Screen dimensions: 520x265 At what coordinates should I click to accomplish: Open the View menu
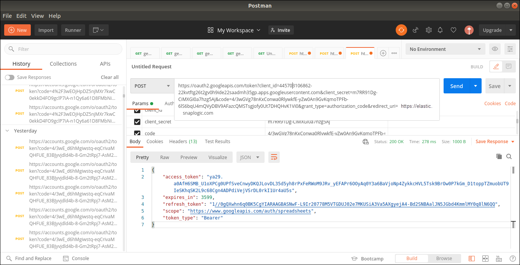(38, 16)
